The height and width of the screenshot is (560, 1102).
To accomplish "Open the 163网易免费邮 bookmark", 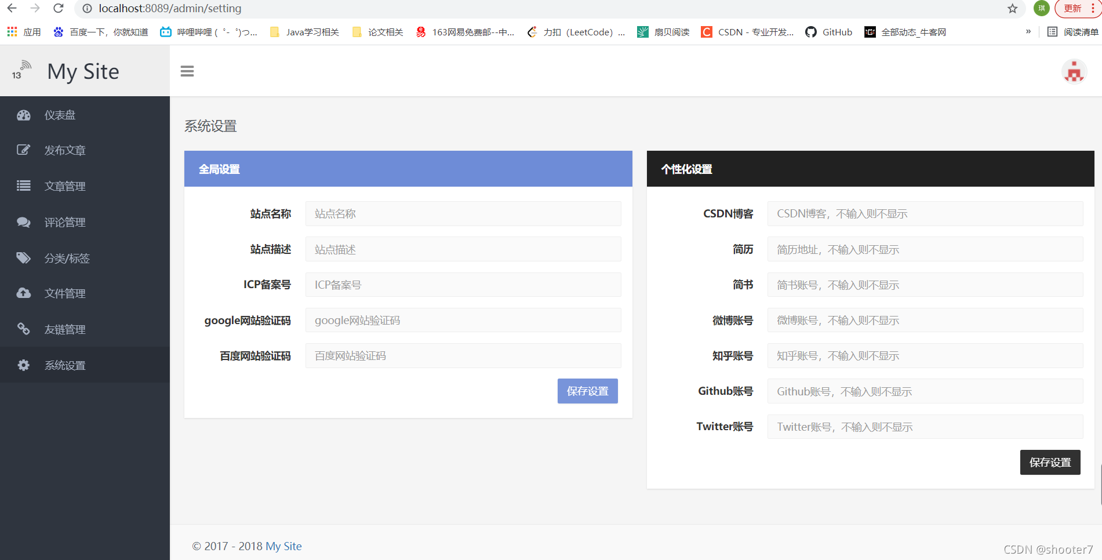I will 465,32.
